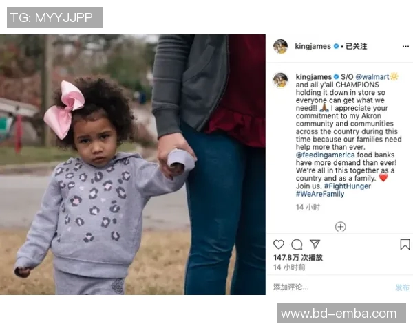The width and height of the screenshot is (413, 330).
Task: Click the kingjames avatar in the header
Action: [x=281, y=46]
